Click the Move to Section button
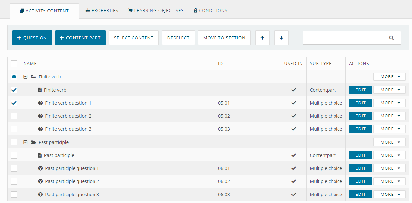Image resolution: width=412 pixels, height=203 pixels. coord(224,38)
